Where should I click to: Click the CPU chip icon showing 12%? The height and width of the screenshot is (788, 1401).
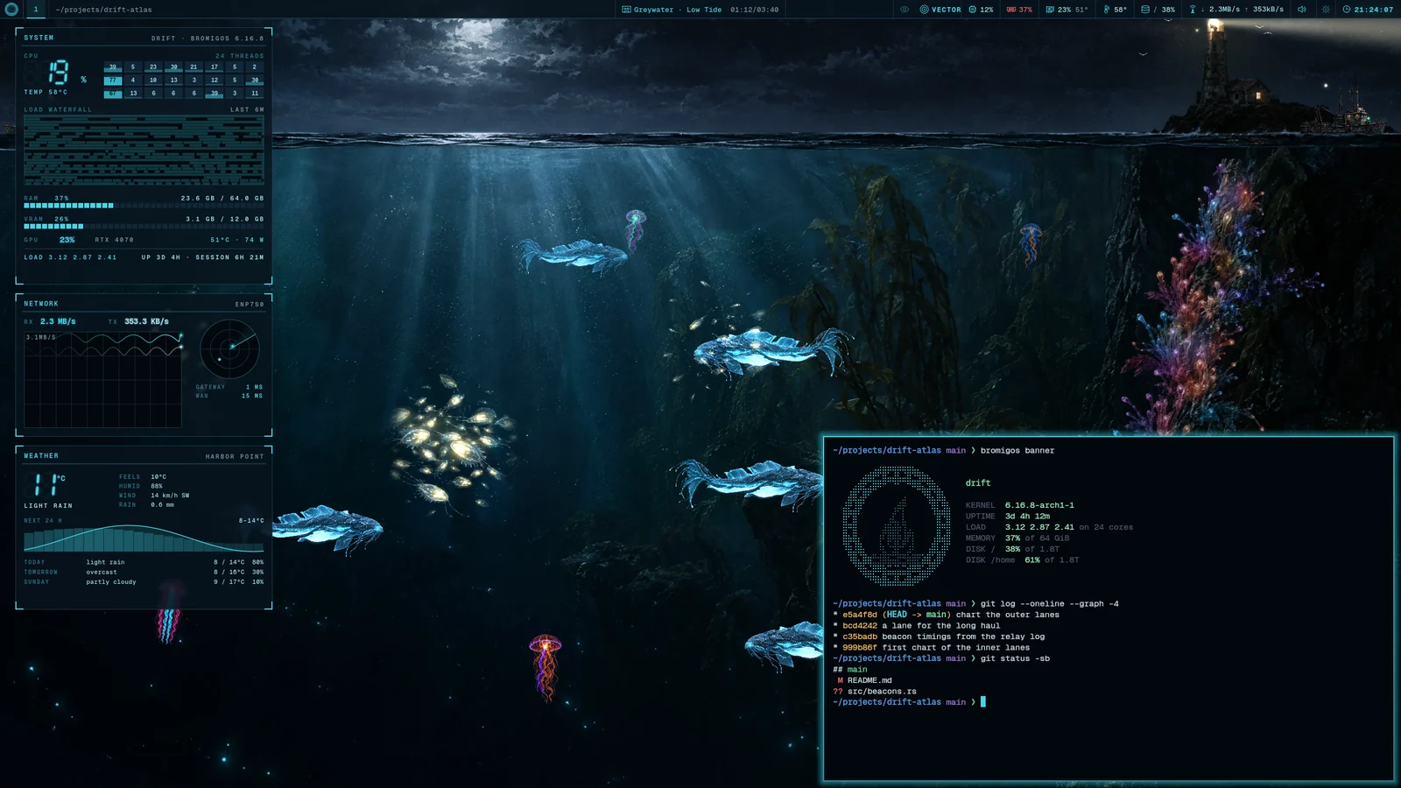click(x=972, y=10)
